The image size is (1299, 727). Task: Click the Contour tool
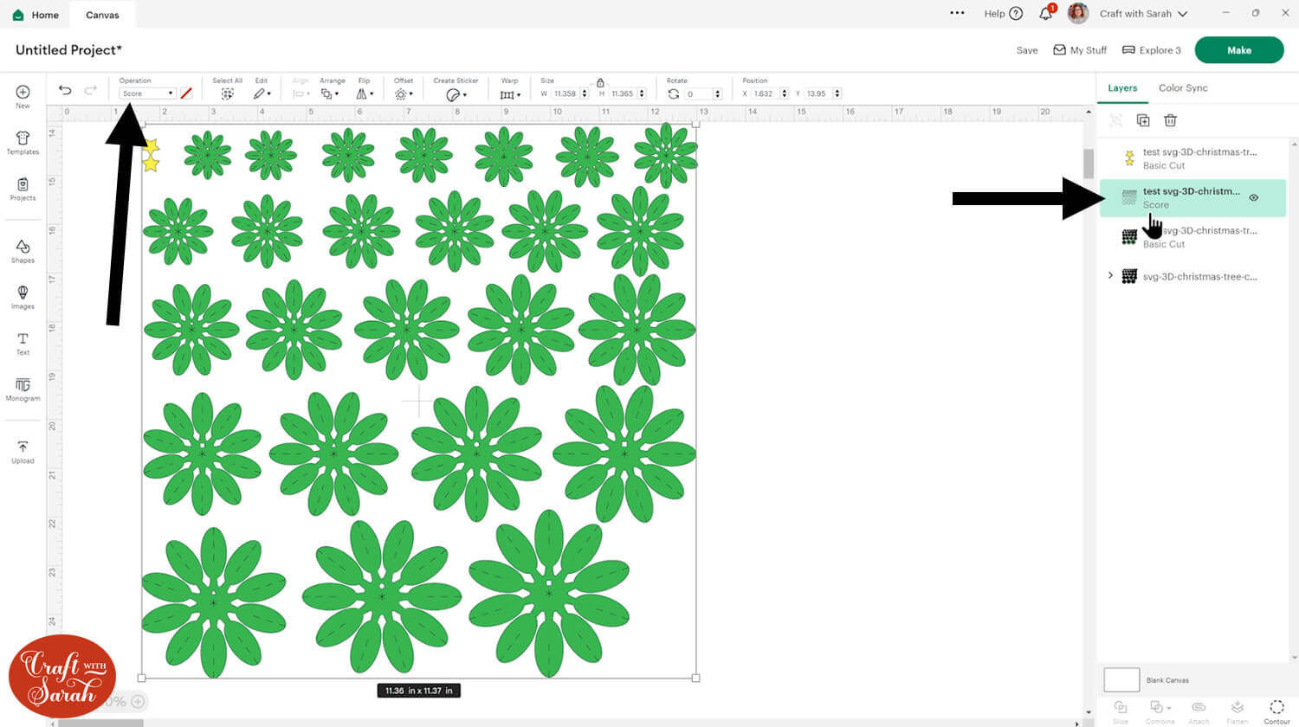(1276, 711)
